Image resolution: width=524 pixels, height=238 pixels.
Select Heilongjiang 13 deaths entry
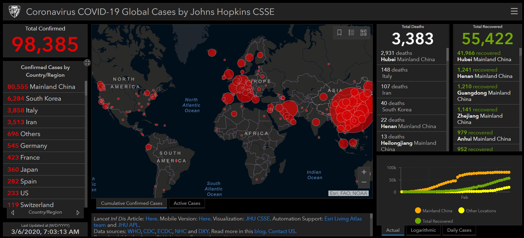412,142
